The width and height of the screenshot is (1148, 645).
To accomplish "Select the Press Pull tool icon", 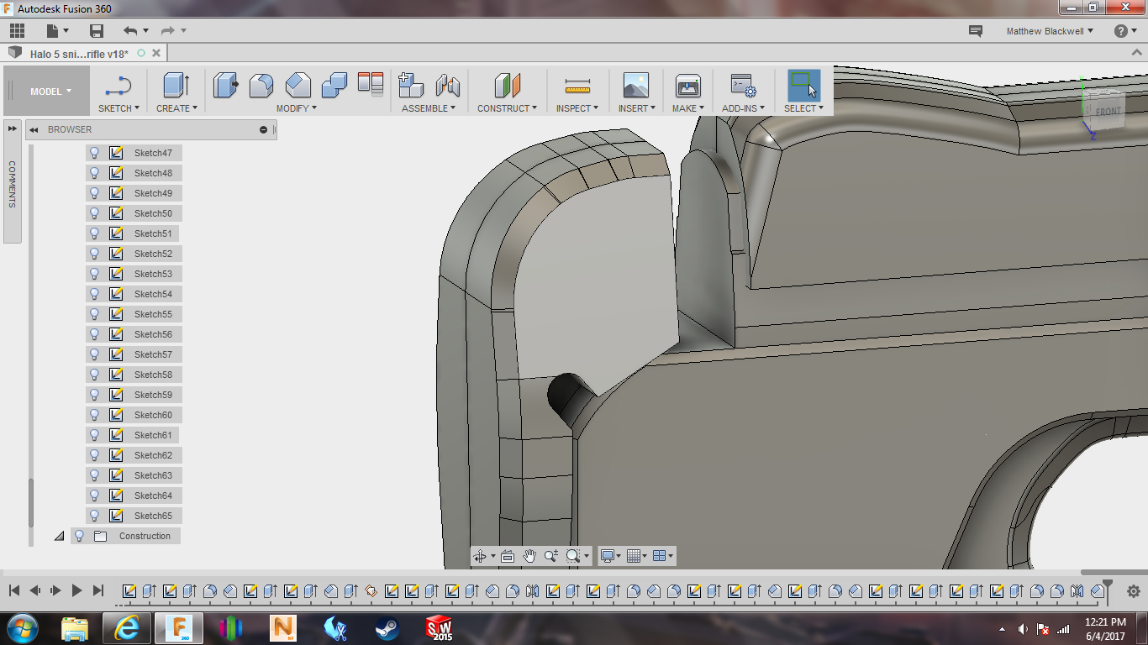I will pyautogui.click(x=225, y=86).
